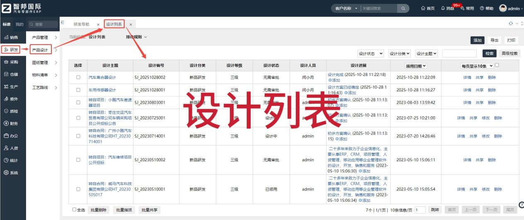Tick checkbox for 车用传感器设计 row

pyautogui.click(x=78, y=90)
